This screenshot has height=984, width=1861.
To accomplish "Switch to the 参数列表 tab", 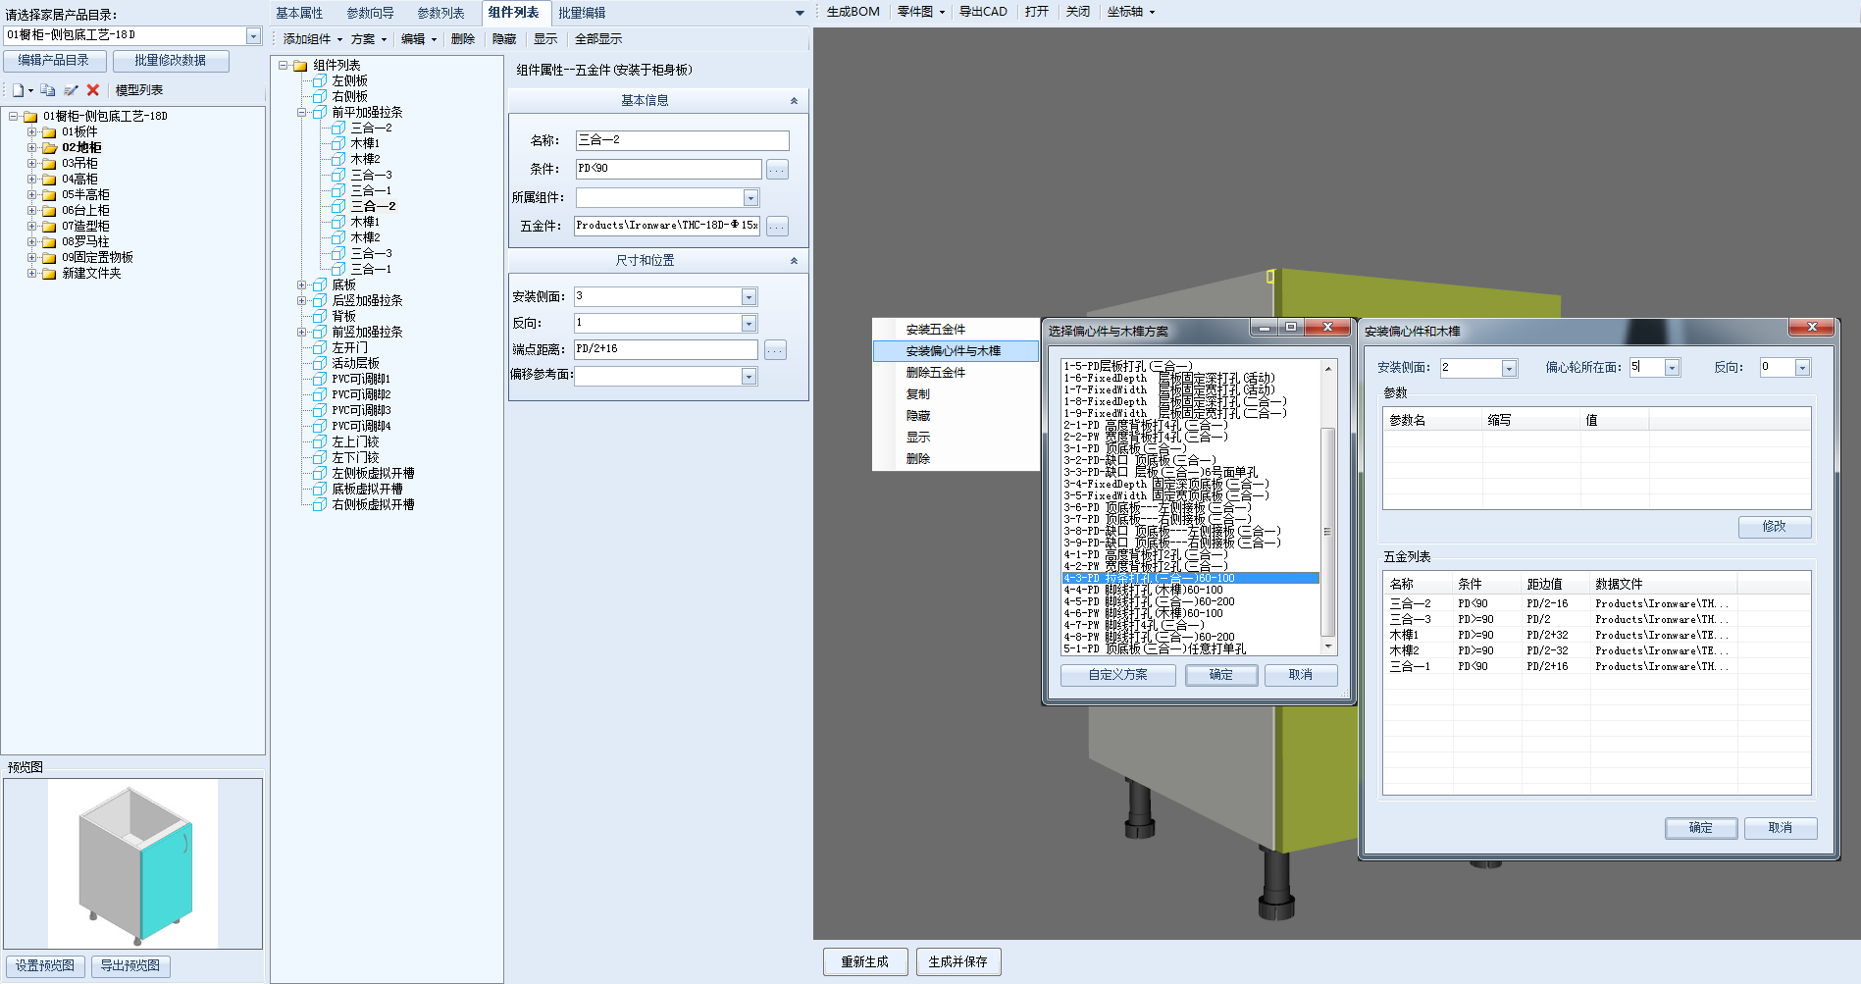I will point(440,13).
